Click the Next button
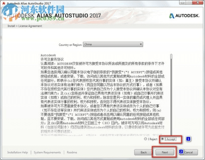 point(165,152)
